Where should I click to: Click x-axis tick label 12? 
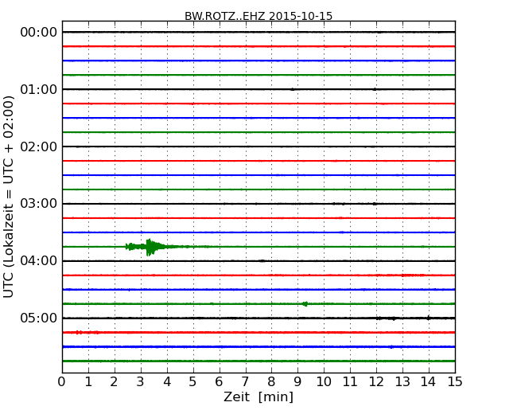[376, 382]
